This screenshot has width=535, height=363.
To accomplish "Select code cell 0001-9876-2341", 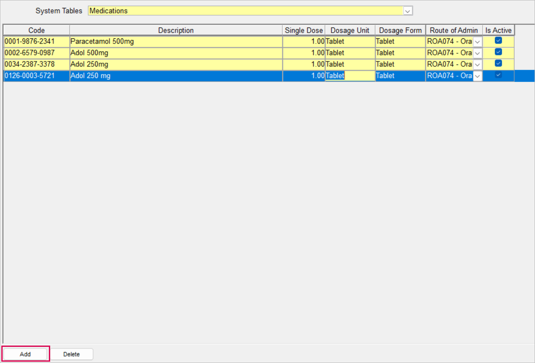I will click(37, 41).
